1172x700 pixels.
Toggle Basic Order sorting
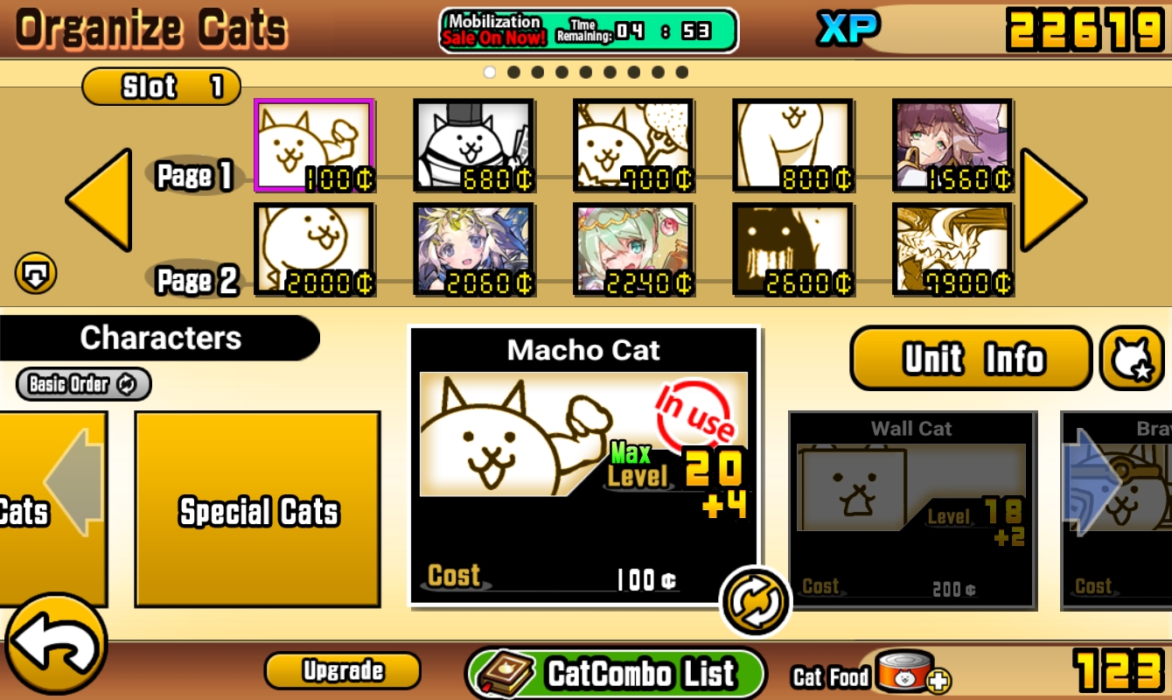click(x=83, y=384)
